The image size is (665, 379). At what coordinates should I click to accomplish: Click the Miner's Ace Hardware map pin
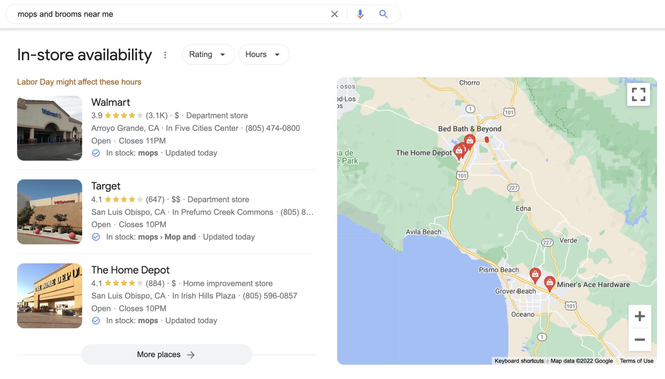click(549, 283)
